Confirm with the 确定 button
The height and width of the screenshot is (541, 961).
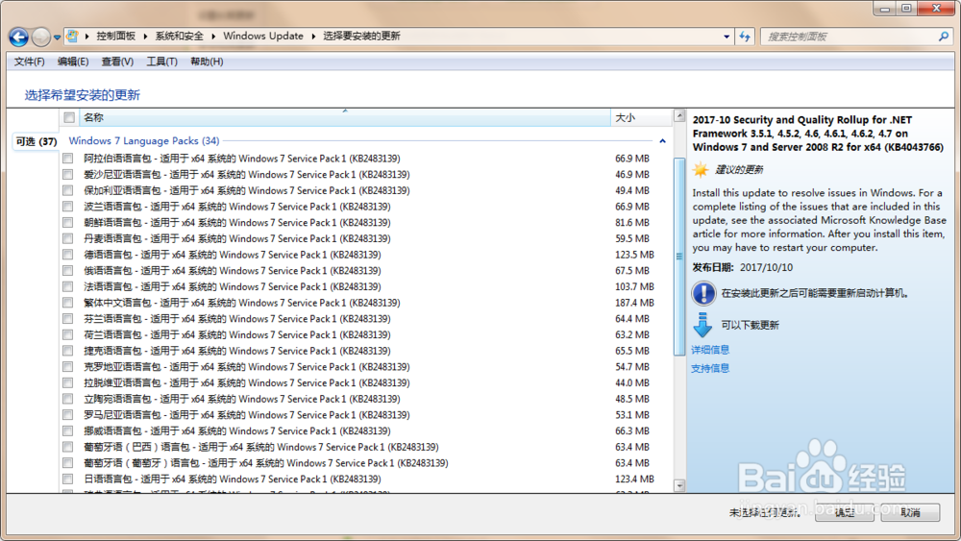tap(845, 512)
